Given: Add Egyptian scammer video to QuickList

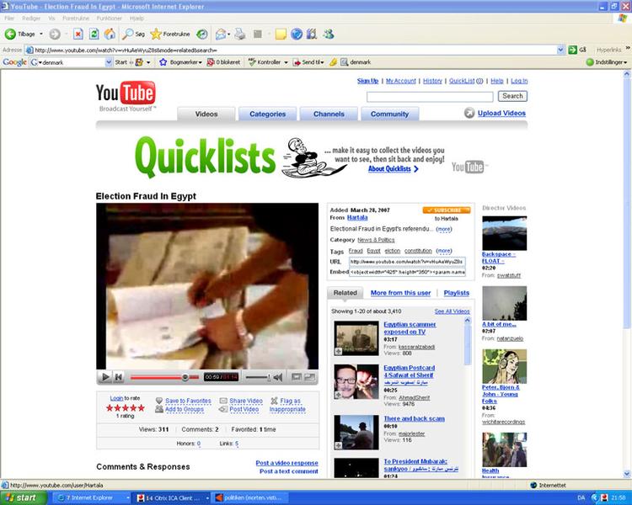Looking at the screenshot, I should click(x=339, y=352).
